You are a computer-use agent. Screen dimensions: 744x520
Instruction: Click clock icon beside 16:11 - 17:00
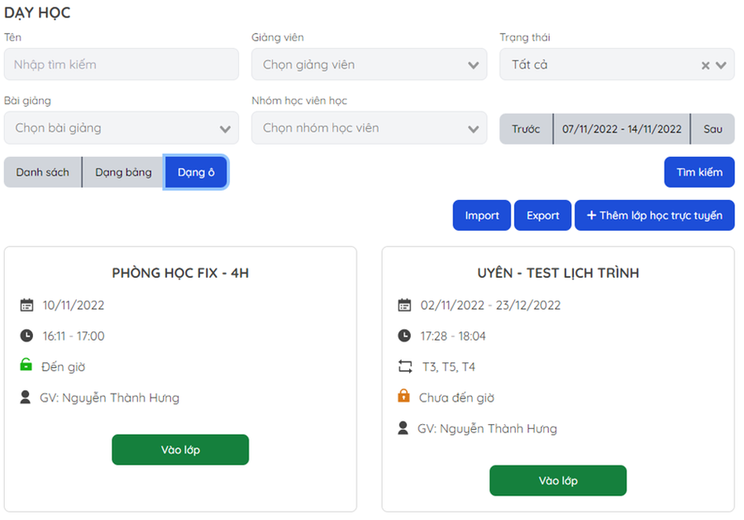[26, 336]
